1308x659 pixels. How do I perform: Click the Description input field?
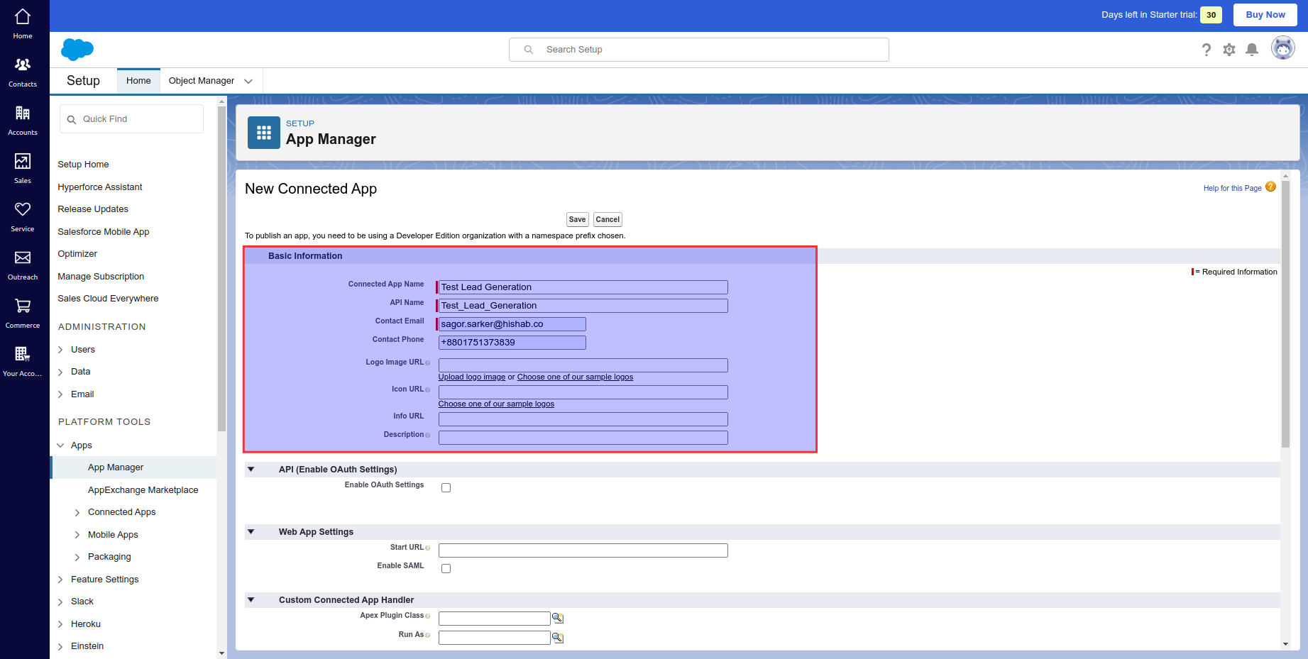pos(583,438)
